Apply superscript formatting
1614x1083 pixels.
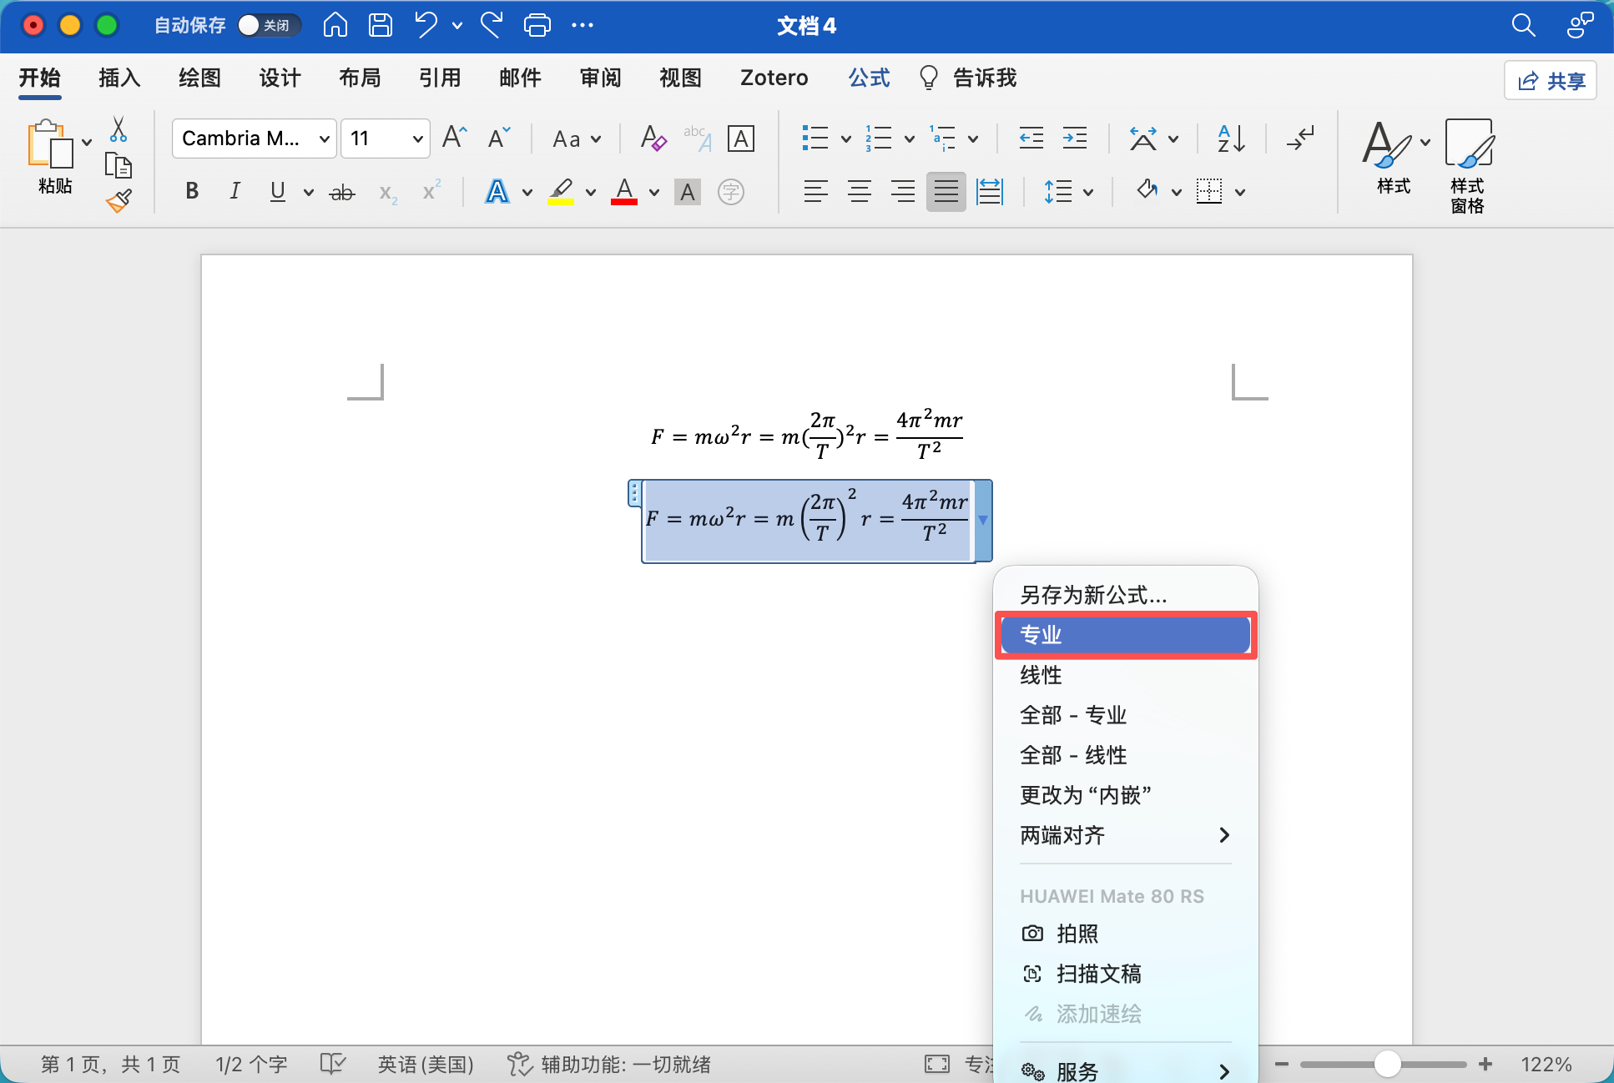click(431, 191)
